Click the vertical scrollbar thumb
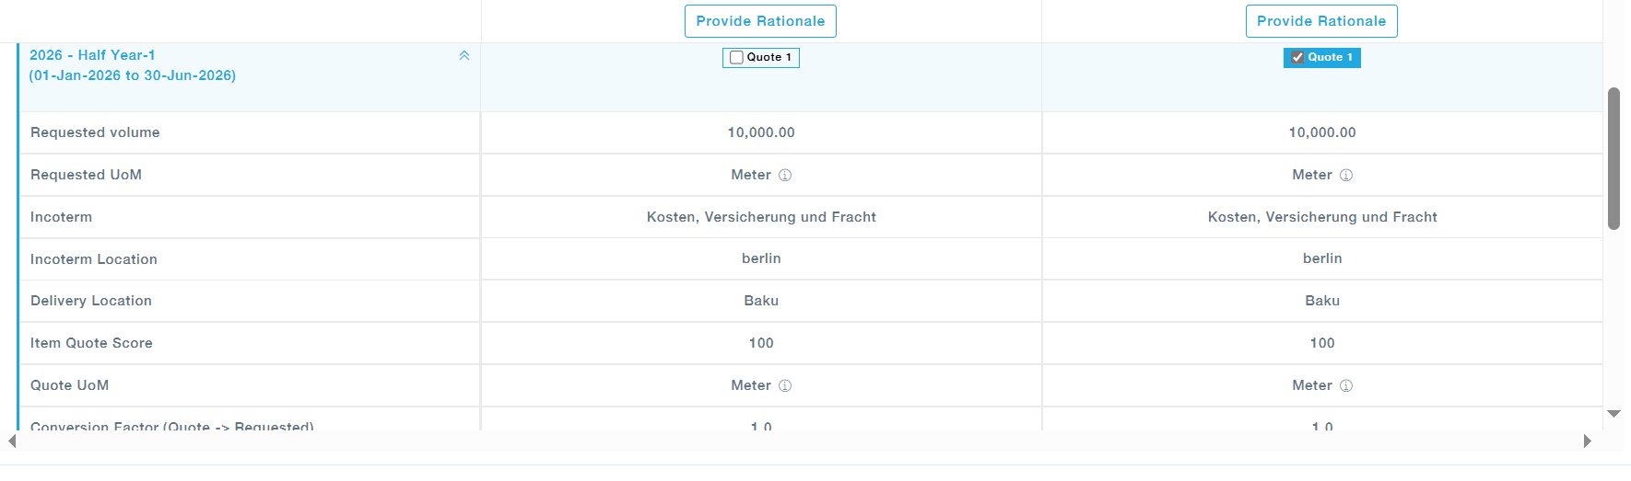This screenshot has width=1631, height=481. click(1613, 158)
